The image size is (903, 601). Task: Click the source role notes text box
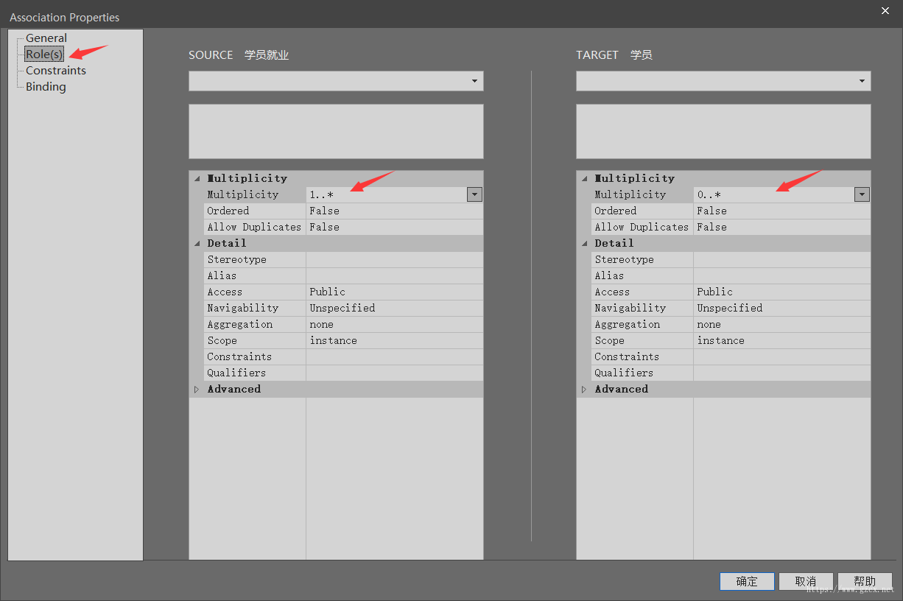[336, 131]
